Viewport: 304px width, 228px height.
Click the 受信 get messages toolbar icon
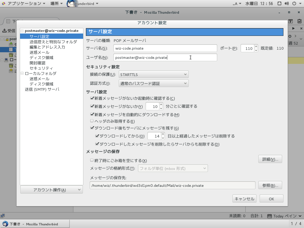tap(9, 31)
